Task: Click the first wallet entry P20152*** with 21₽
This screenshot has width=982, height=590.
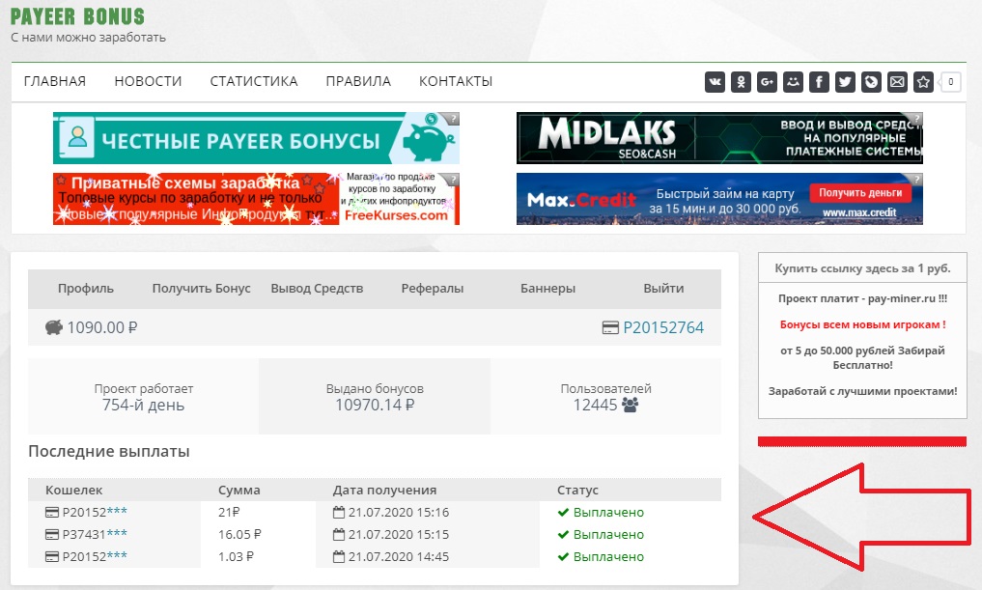Action: pos(95,513)
